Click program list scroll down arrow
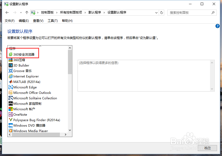222x156 pixels. point(70,130)
